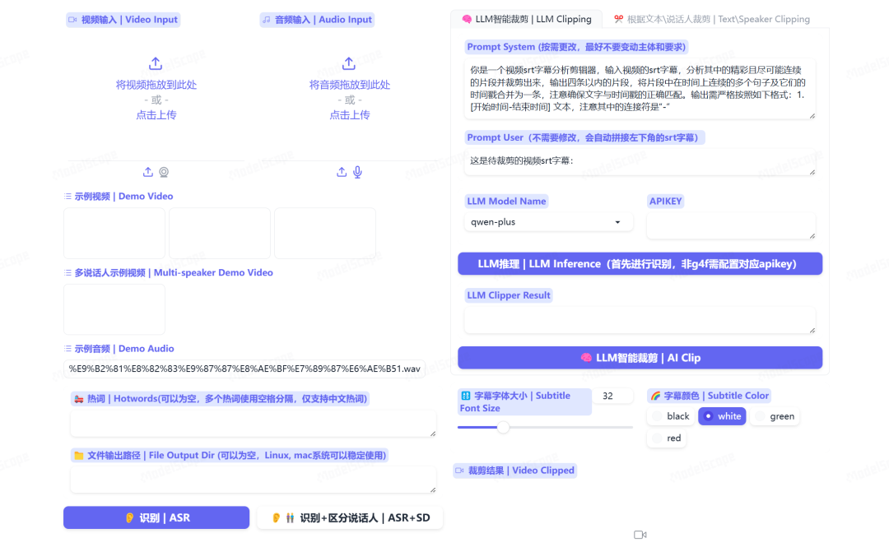Select the green subtitle color option
The image size is (889, 552).
[x=774, y=416]
